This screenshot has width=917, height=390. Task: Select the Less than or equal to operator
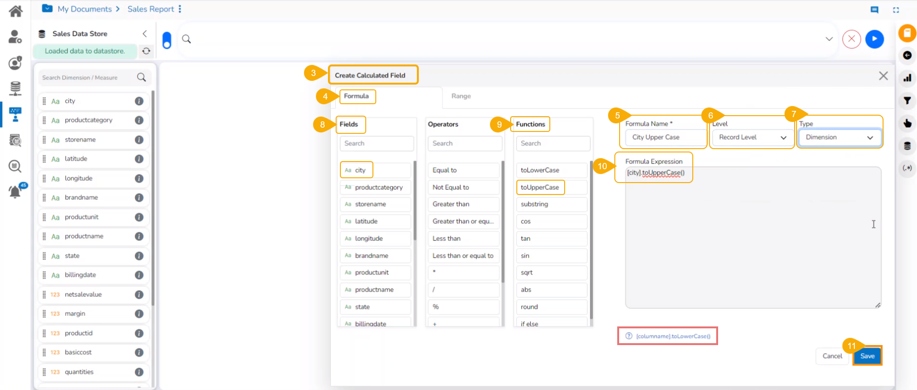[464, 256]
